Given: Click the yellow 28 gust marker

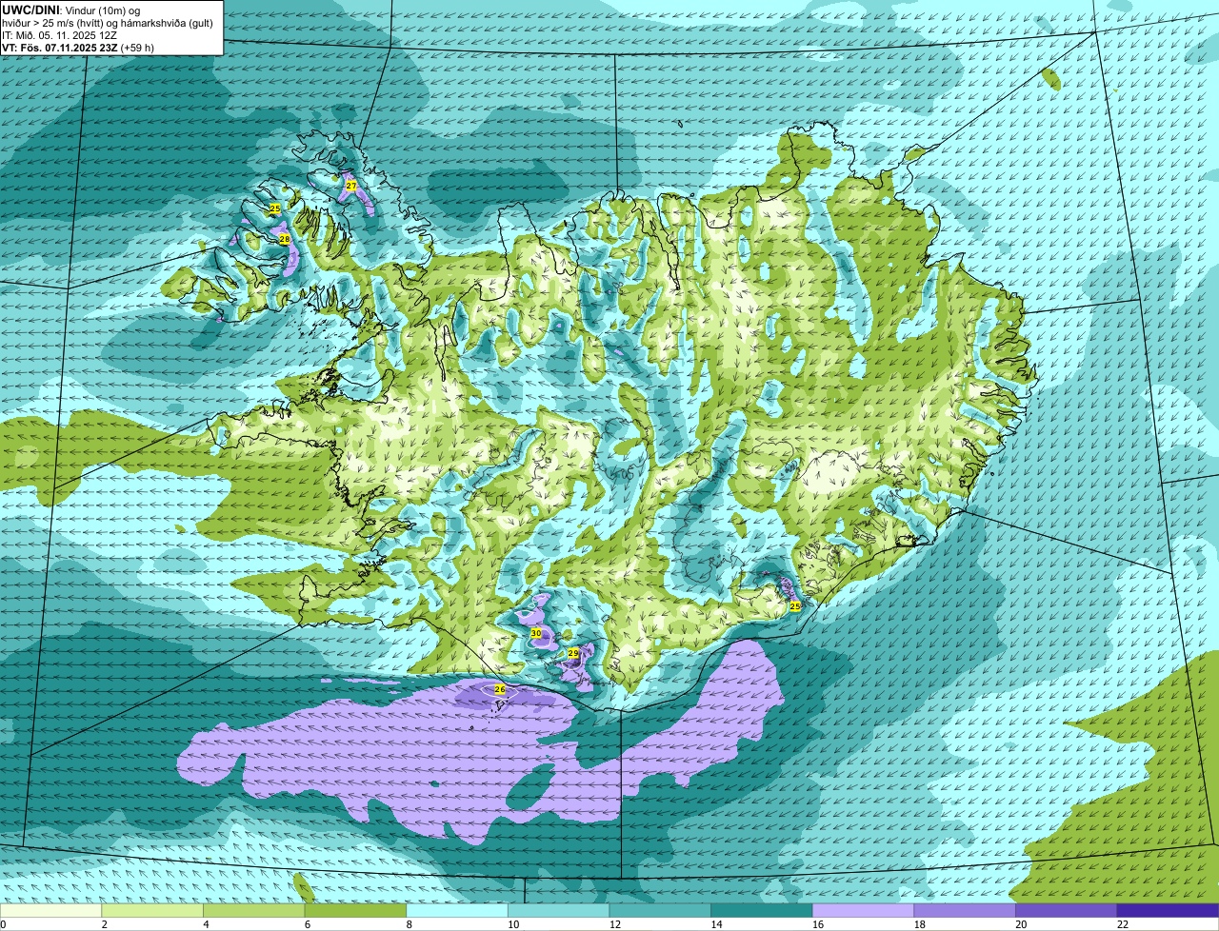Looking at the screenshot, I should coord(284,240).
